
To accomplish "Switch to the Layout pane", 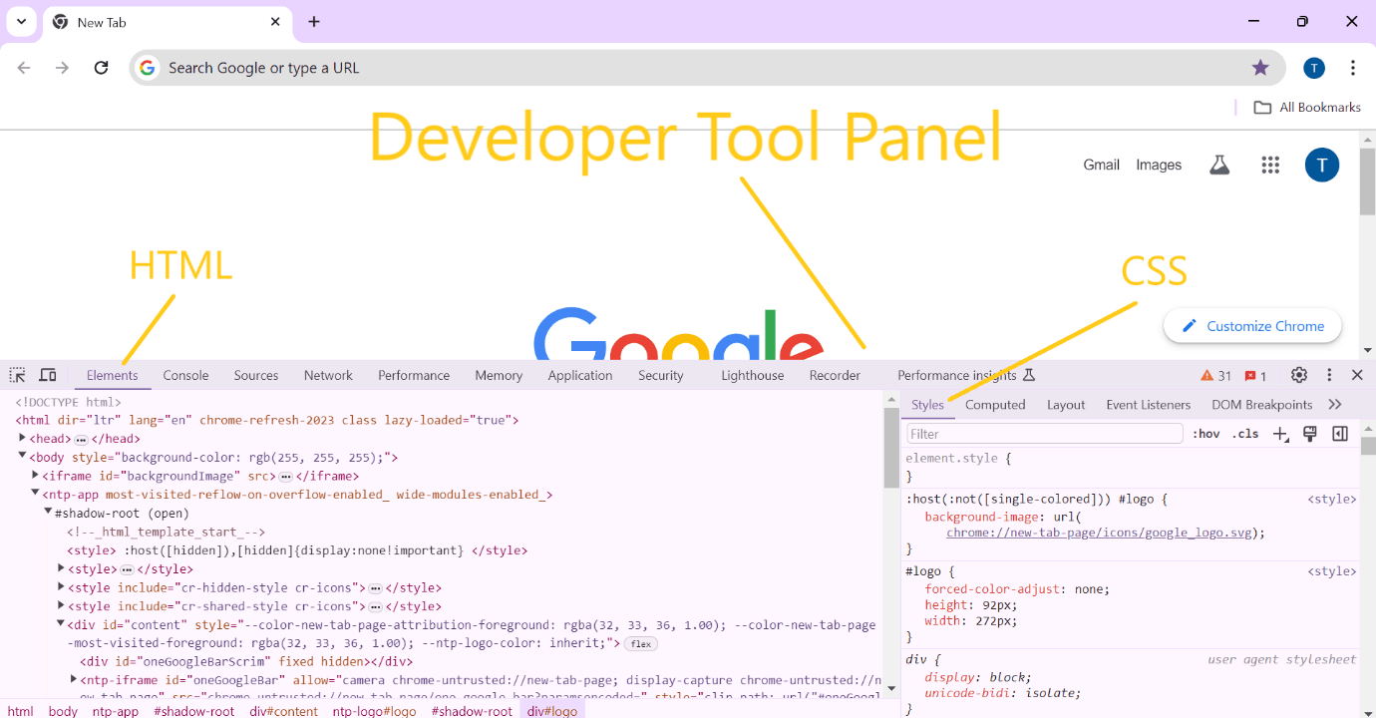I will point(1066,405).
